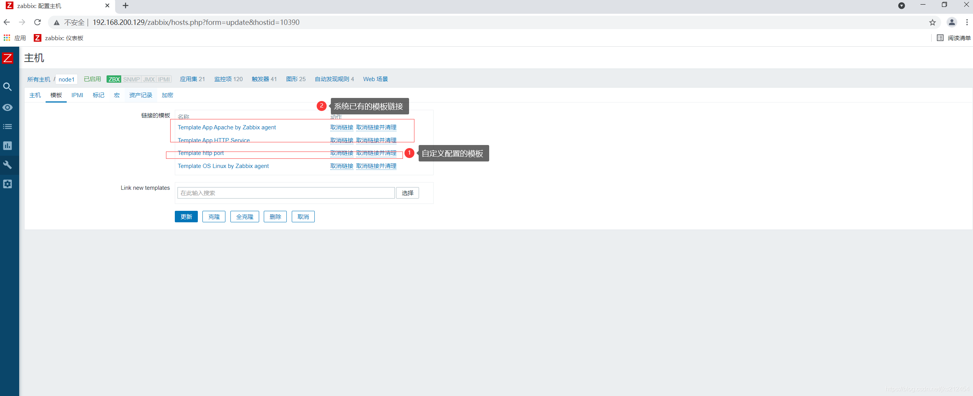This screenshot has height=396, width=973.
Task: Click the SNMP availability badge
Action: point(131,79)
